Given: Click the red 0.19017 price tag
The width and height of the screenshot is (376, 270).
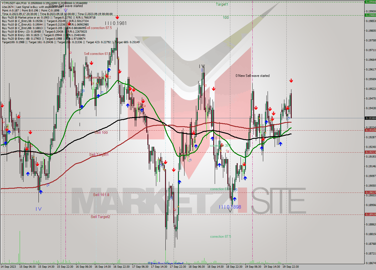Looking at the screenshot, I should tap(370, 192).
